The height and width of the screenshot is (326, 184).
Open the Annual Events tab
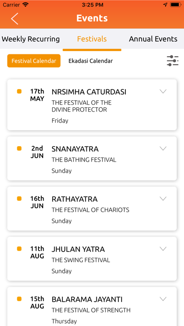click(x=153, y=39)
